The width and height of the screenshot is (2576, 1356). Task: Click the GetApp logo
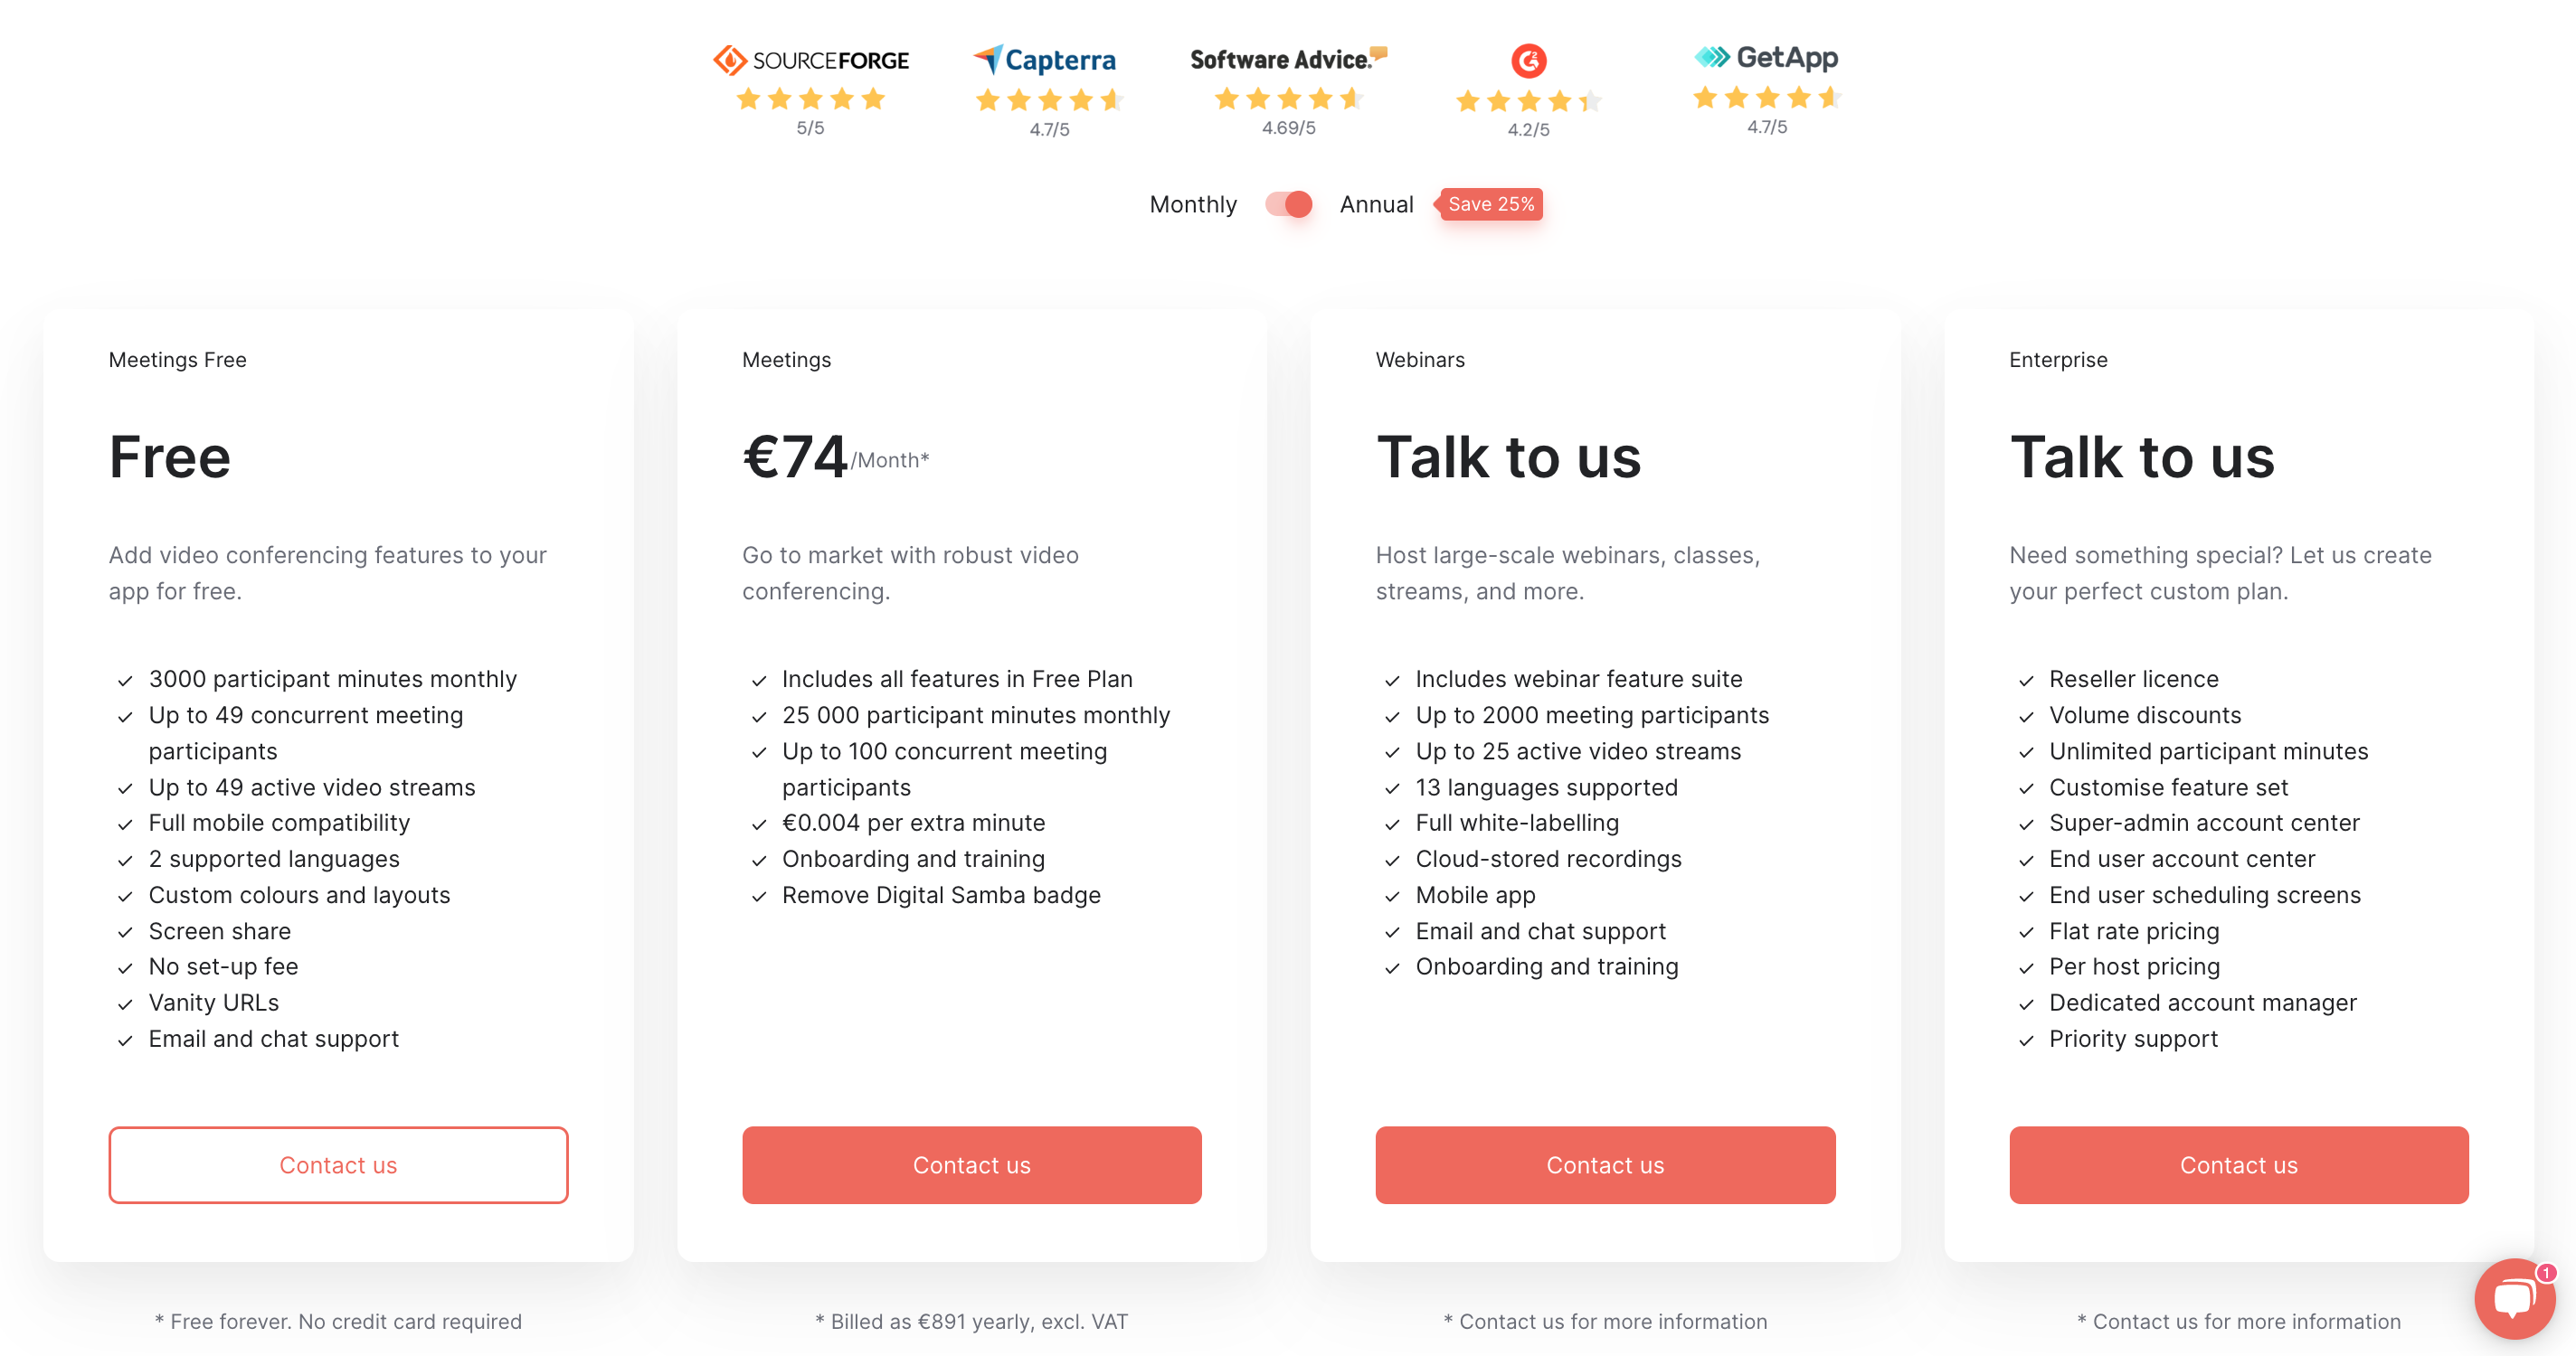click(x=1765, y=57)
